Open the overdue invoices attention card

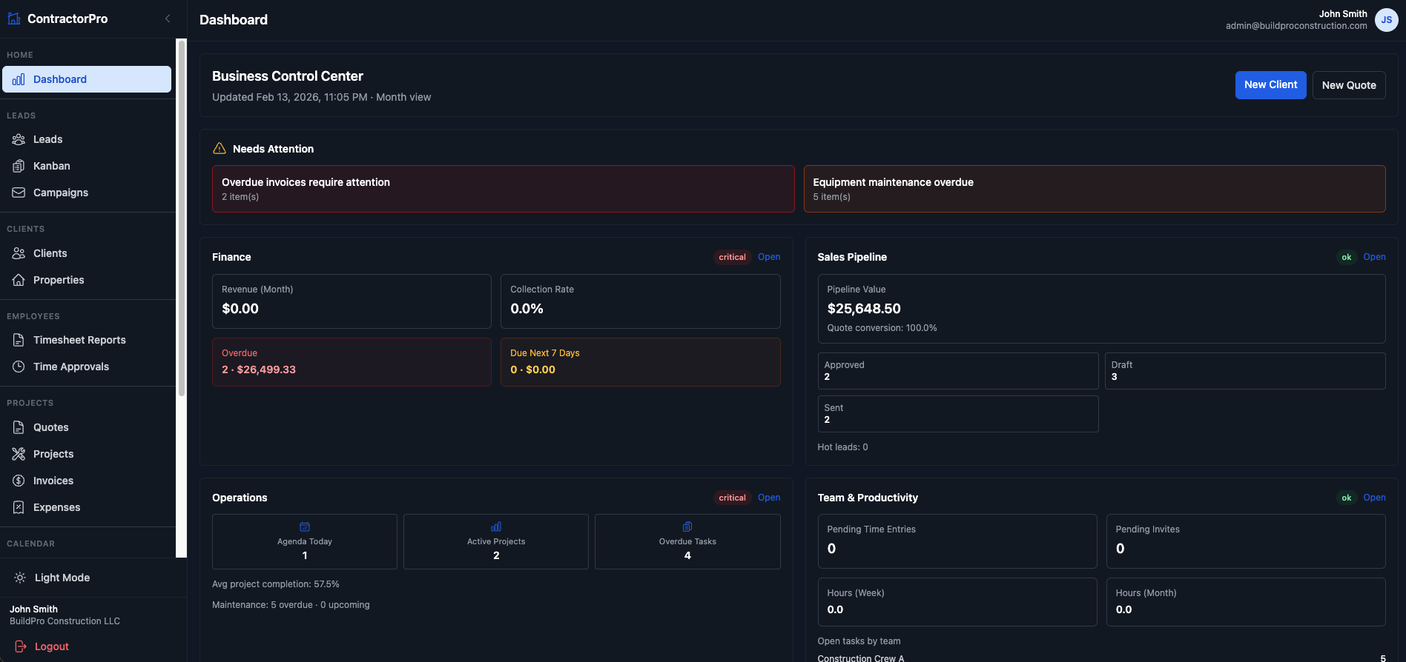[503, 189]
